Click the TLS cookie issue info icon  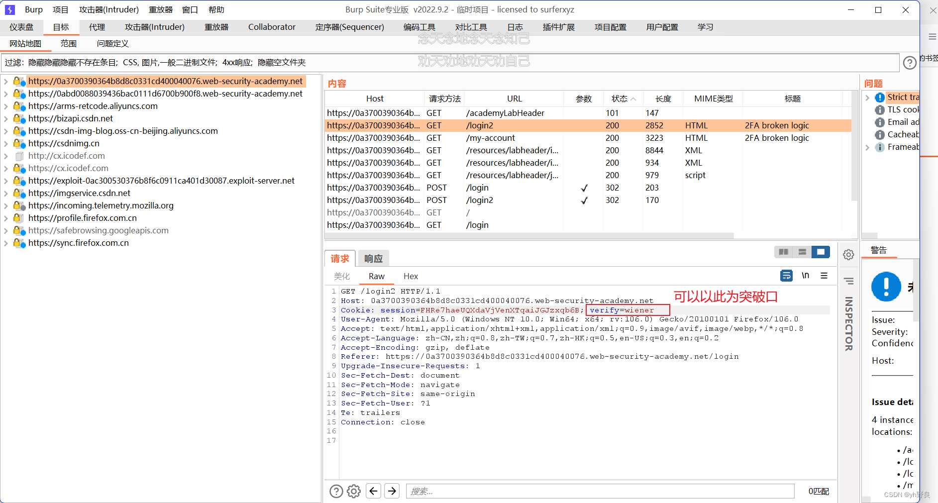(880, 110)
